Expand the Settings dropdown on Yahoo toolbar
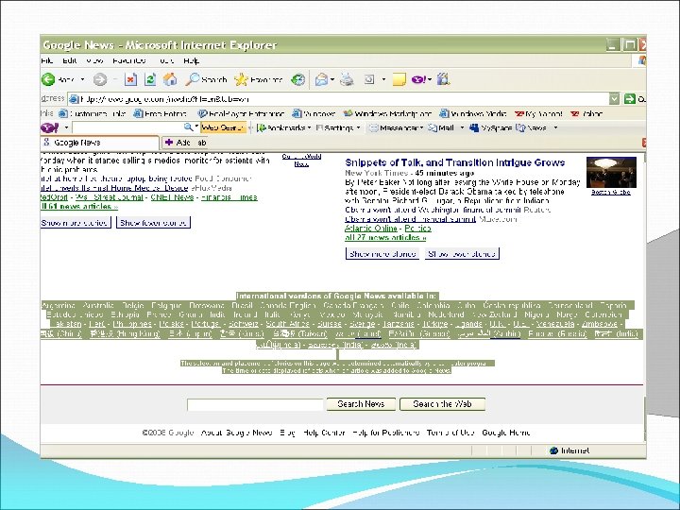Viewport: 680px width, 510px height. point(358,127)
